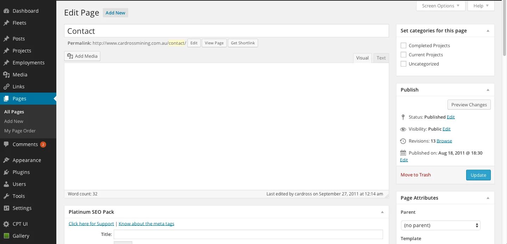Open My Page Order submenu item
The image size is (507, 244).
click(20, 131)
